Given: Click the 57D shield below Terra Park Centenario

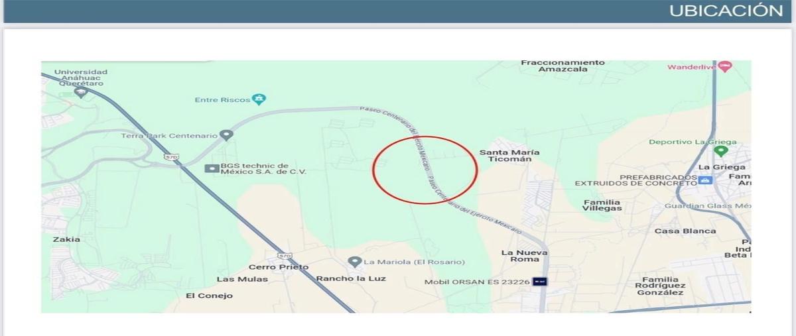Looking at the screenshot, I should (x=172, y=157).
